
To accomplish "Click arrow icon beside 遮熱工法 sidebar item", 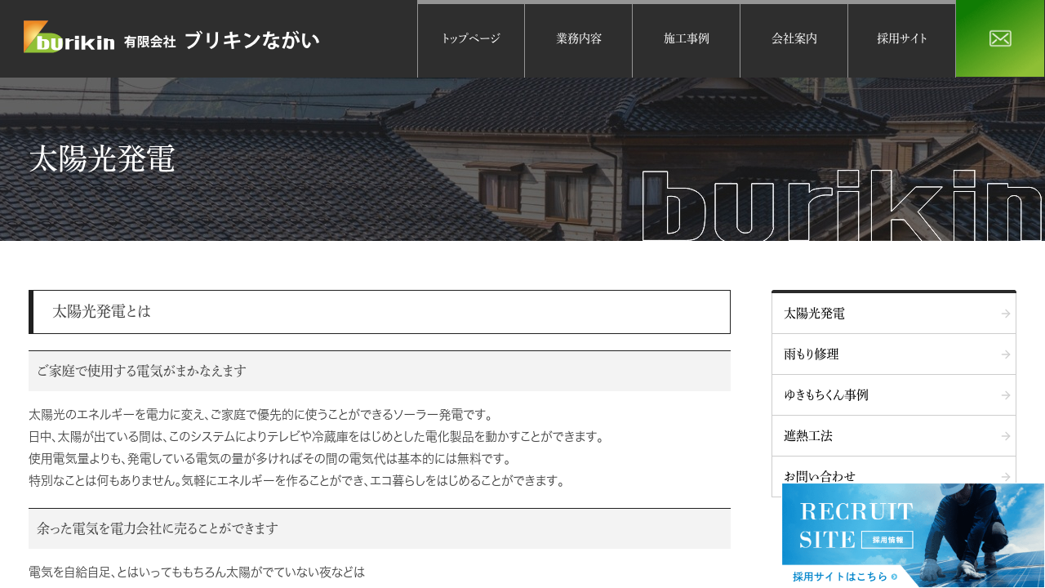I will pyautogui.click(x=1006, y=436).
